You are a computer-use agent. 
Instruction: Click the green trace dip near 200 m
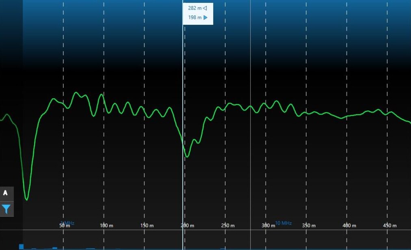(x=187, y=156)
